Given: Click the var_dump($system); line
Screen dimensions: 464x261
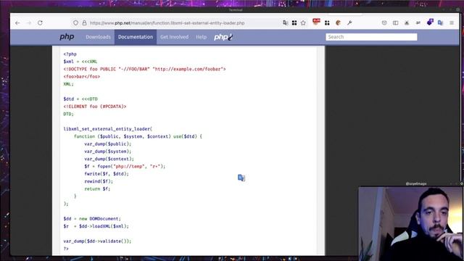Looking at the screenshot, I should [108, 152].
